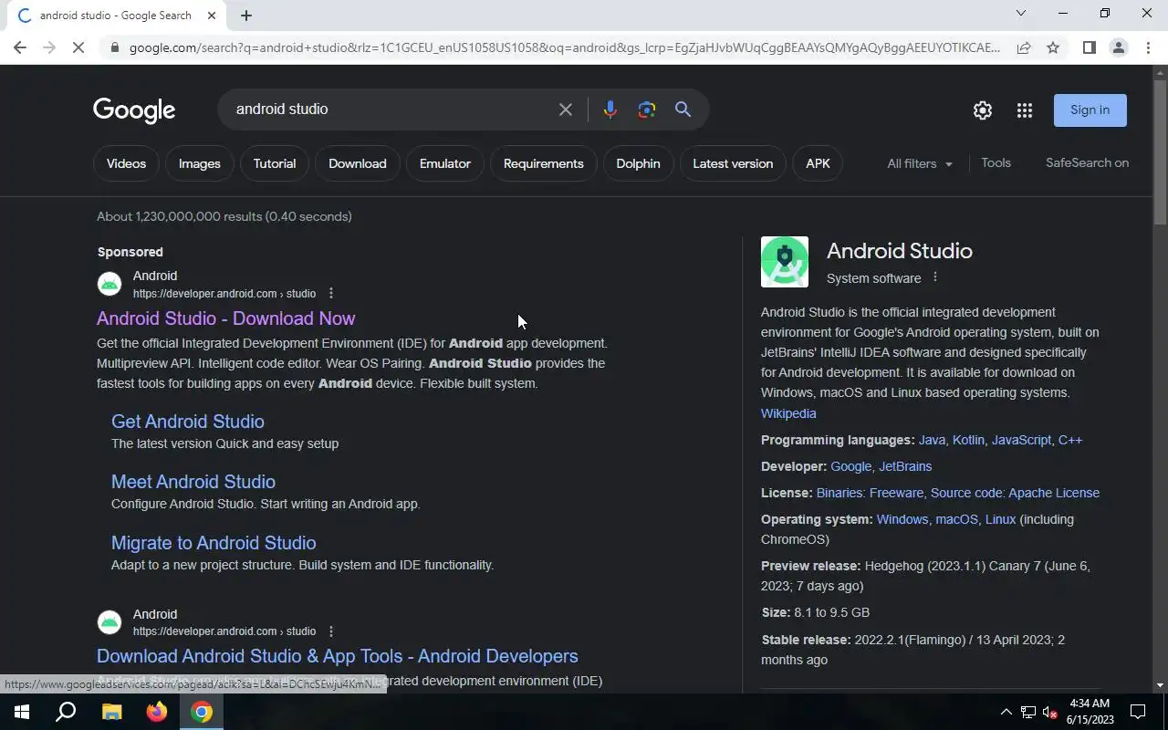Close the android studio tab

coord(212,16)
